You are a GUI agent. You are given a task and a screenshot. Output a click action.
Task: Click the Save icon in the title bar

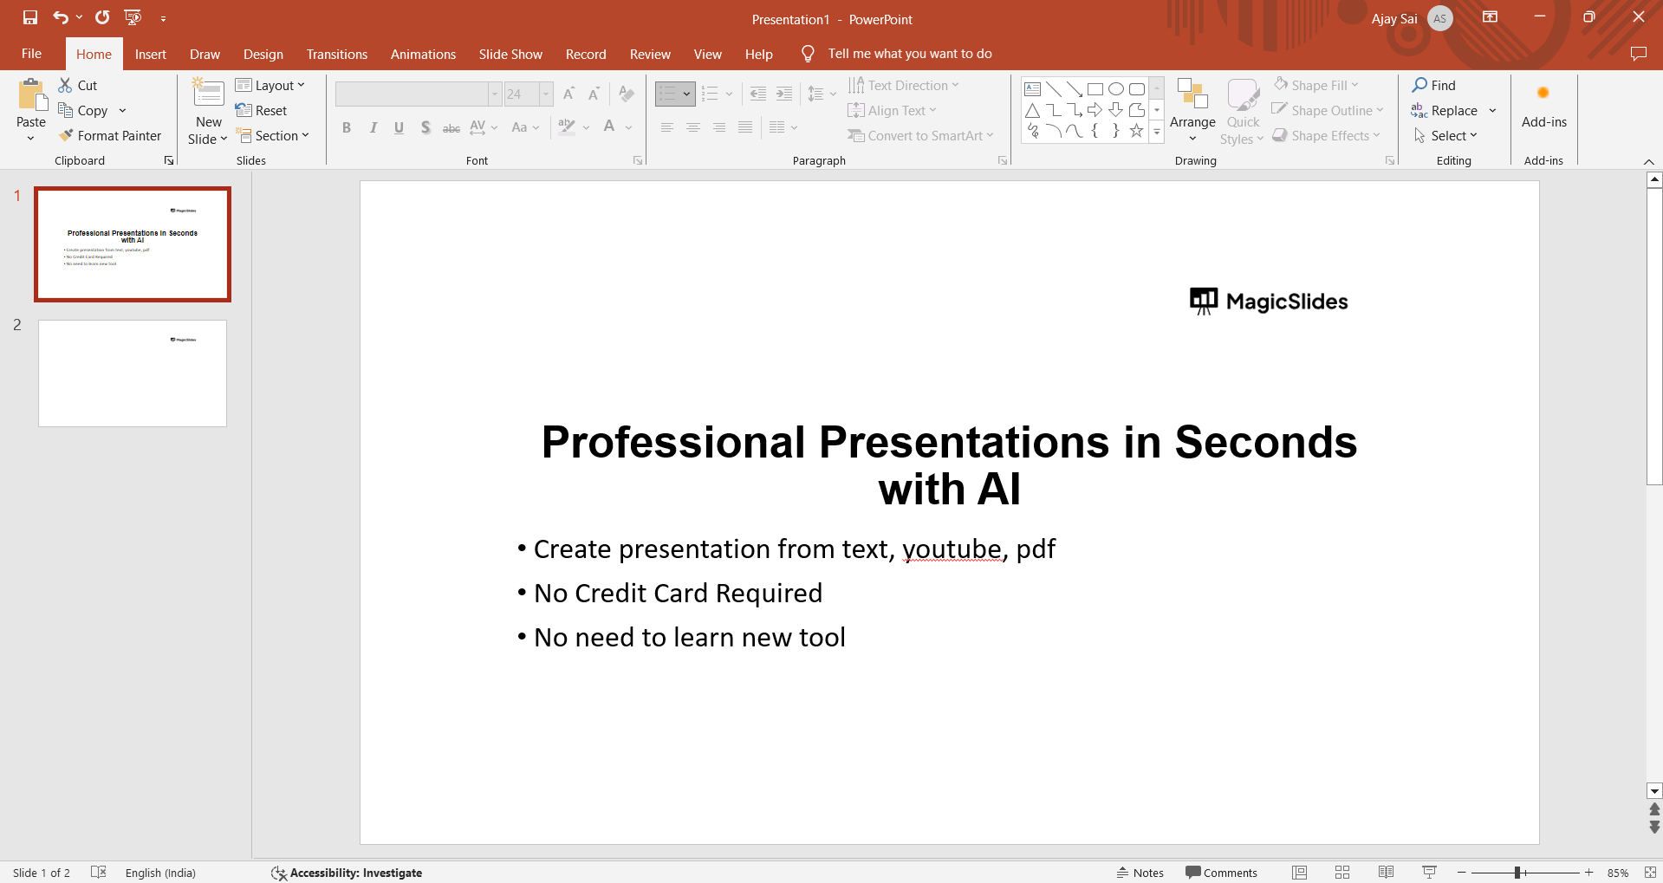pyautogui.click(x=30, y=17)
